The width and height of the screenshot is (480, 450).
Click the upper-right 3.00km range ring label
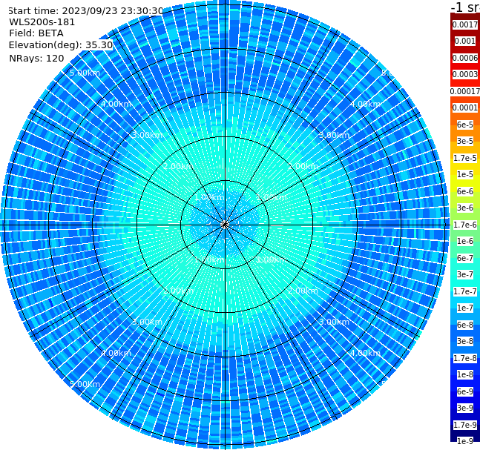334,135
